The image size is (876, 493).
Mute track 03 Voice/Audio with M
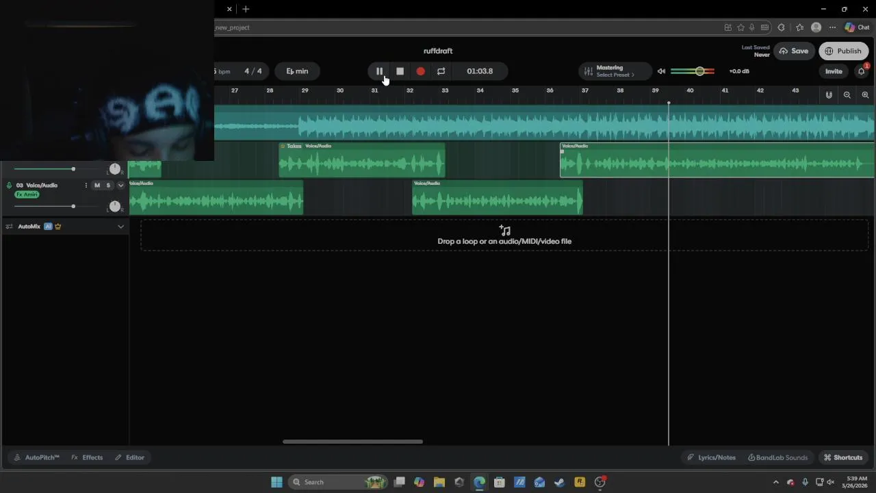pos(97,186)
